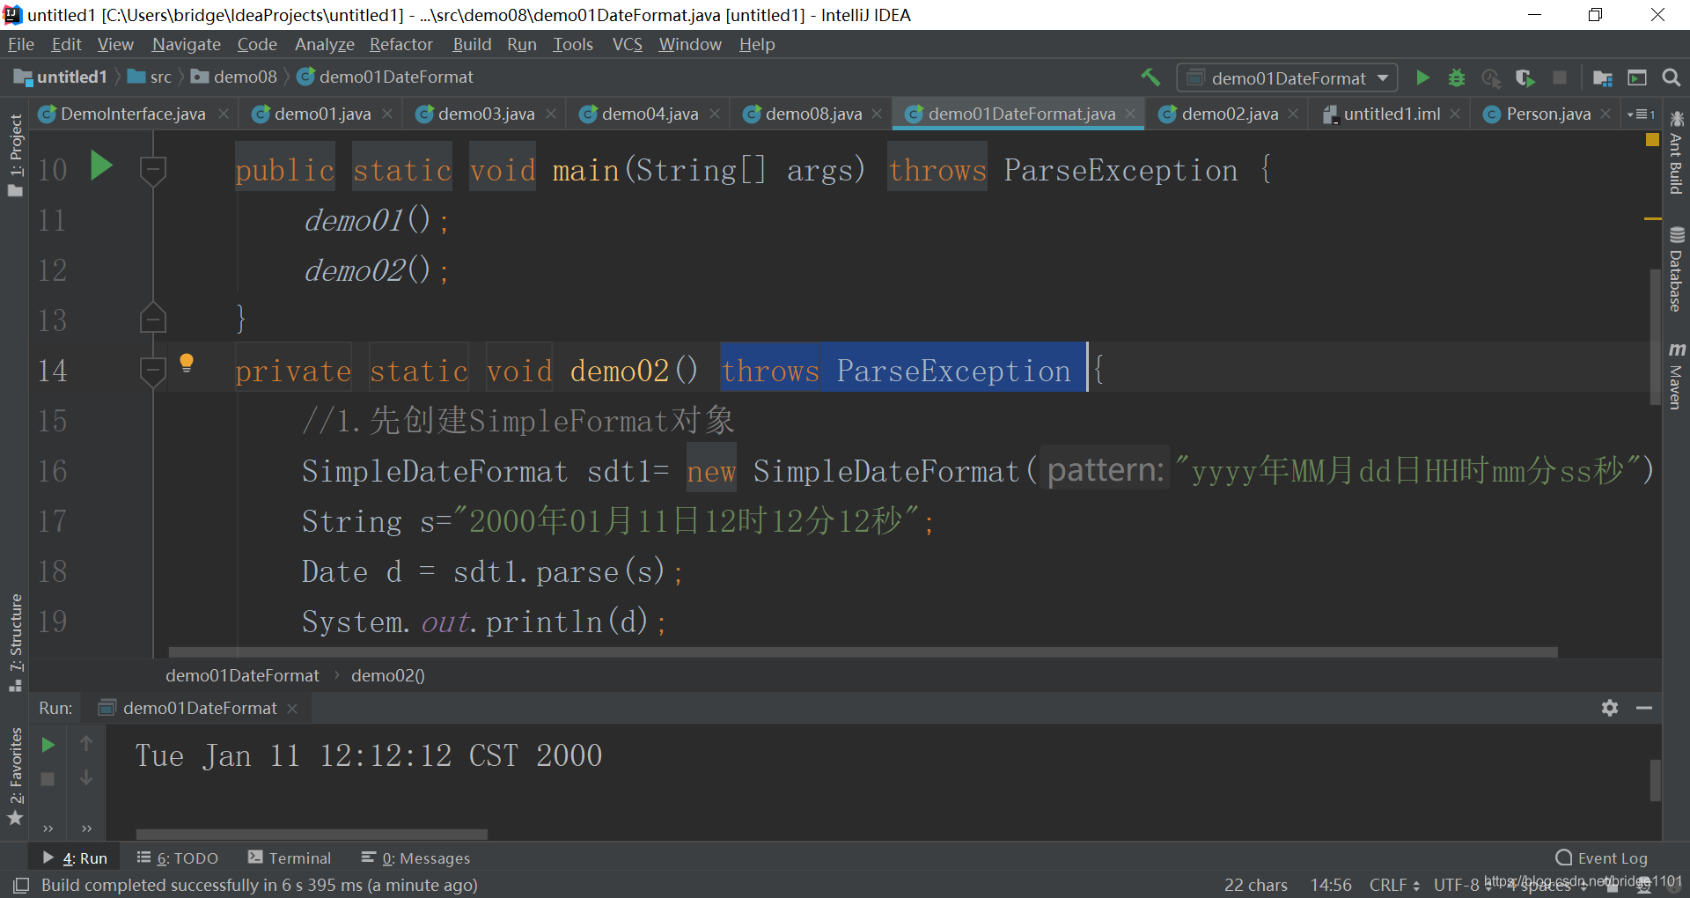Expand more Run panel actions chevron right
The image size is (1690, 898).
tap(86, 828)
